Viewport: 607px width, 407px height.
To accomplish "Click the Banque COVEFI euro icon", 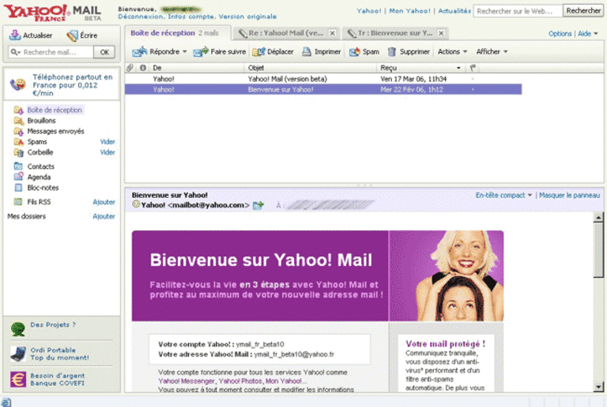I will (18, 379).
